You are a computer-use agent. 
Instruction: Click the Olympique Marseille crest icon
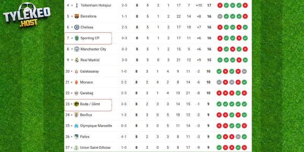[76, 126]
